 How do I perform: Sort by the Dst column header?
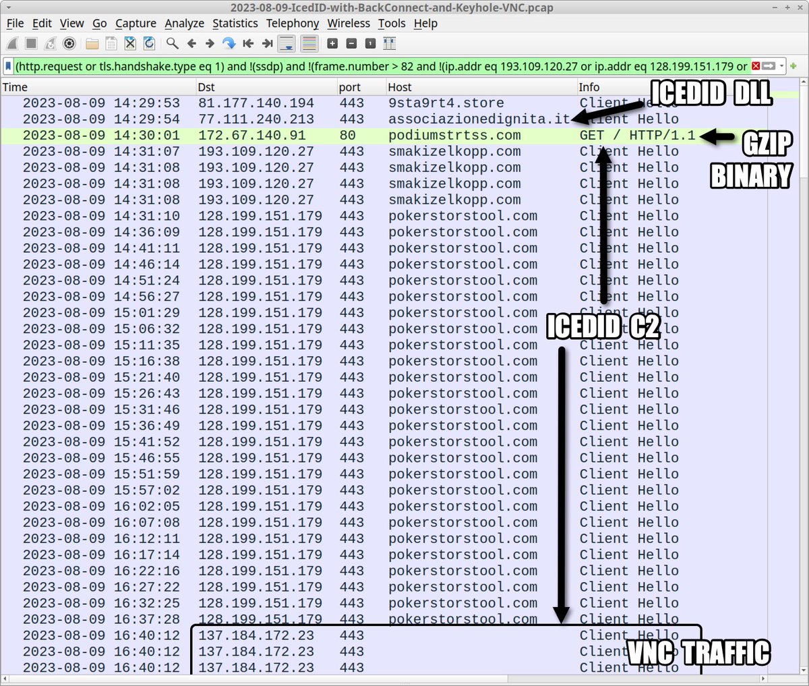tap(267, 87)
